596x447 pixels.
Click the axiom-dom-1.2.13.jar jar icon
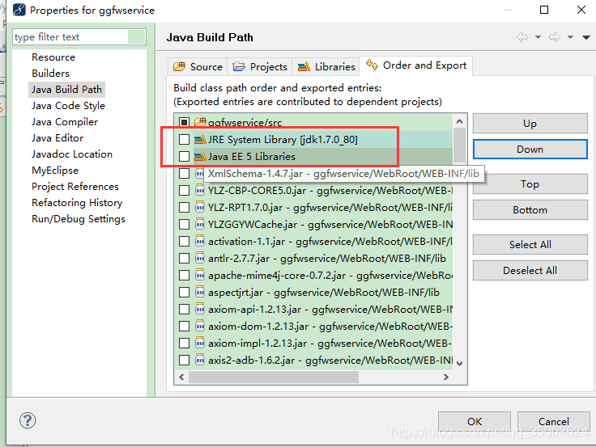(x=200, y=326)
